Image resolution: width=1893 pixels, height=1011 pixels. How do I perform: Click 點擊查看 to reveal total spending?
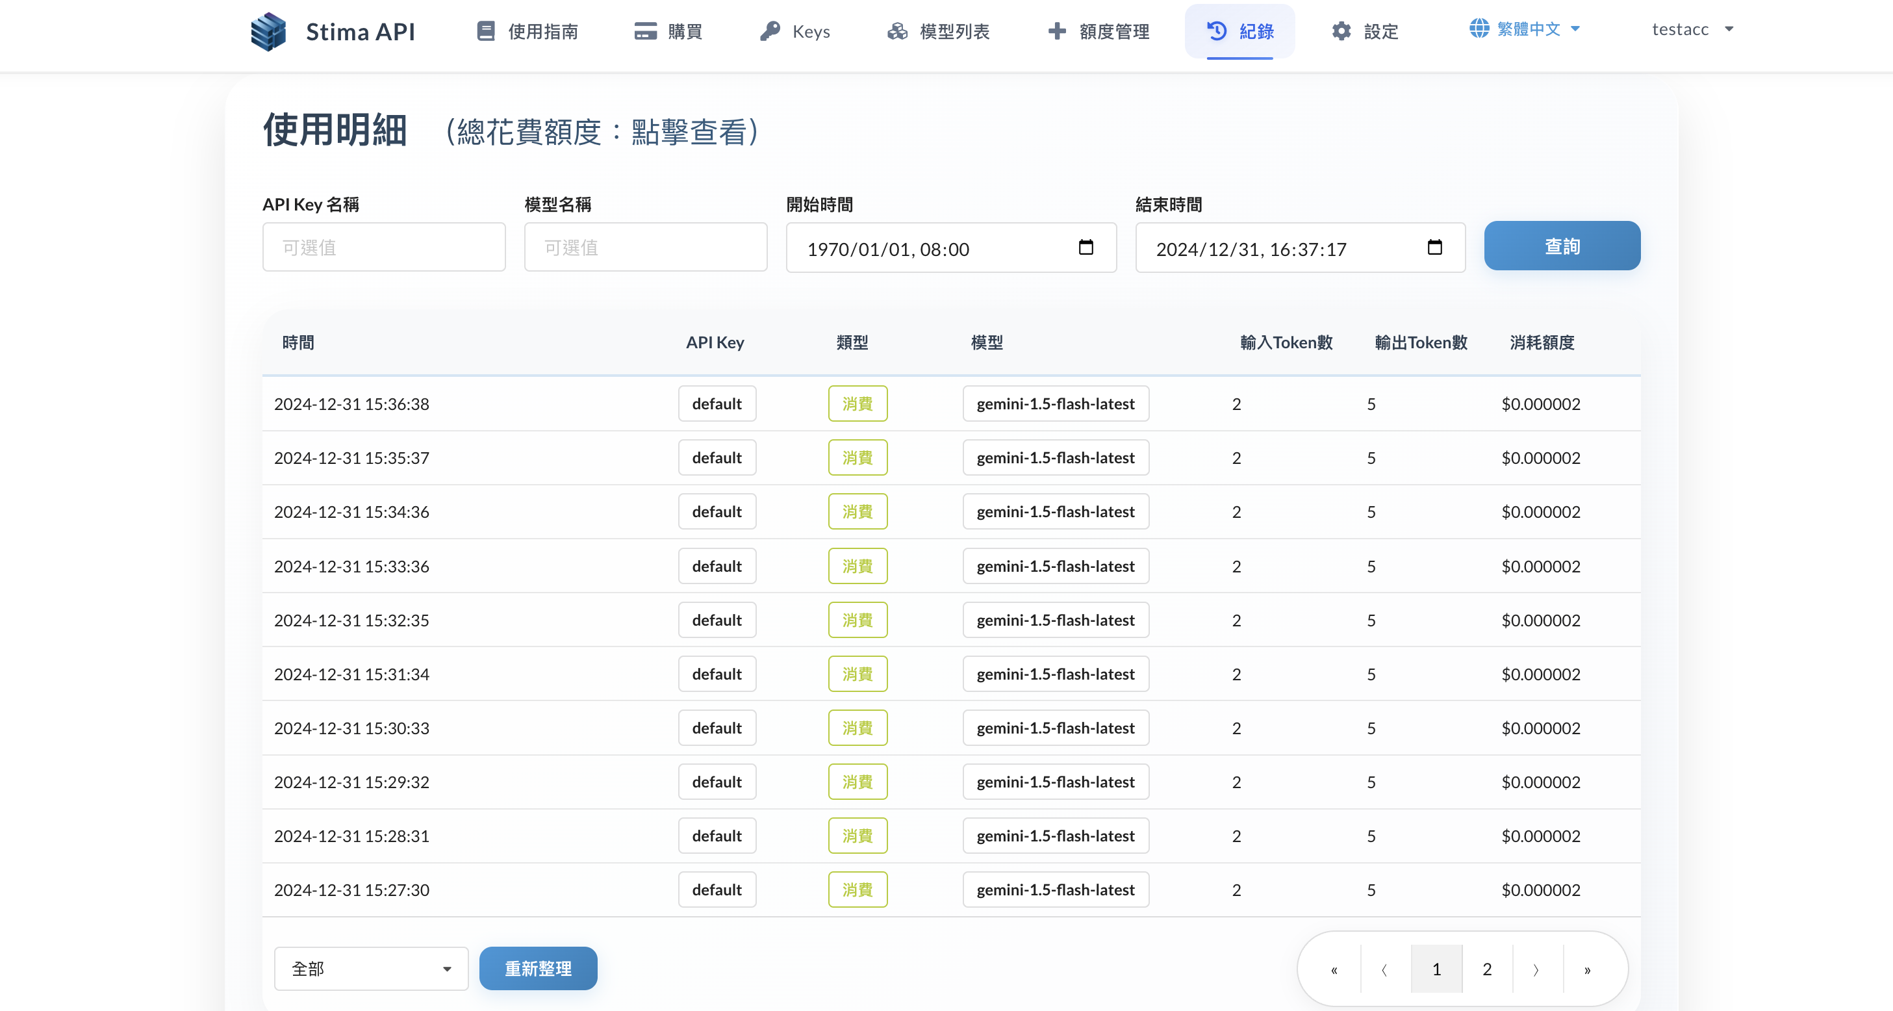tap(689, 133)
